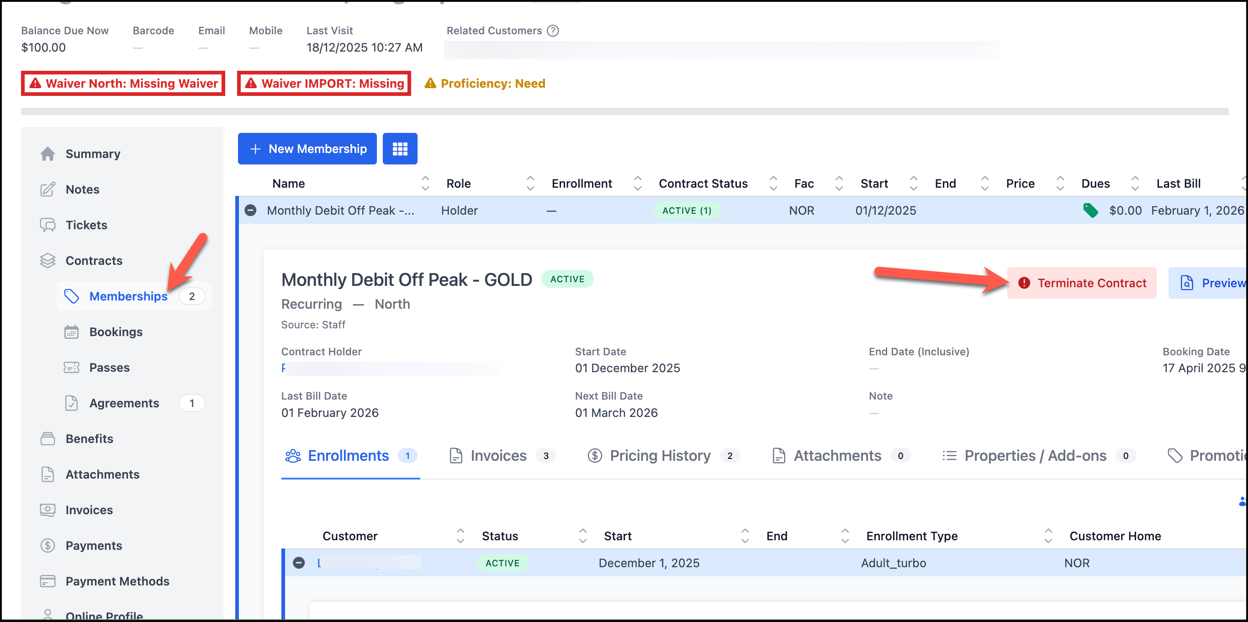
Task: Click the New Membership button
Action: coord(307,149)
